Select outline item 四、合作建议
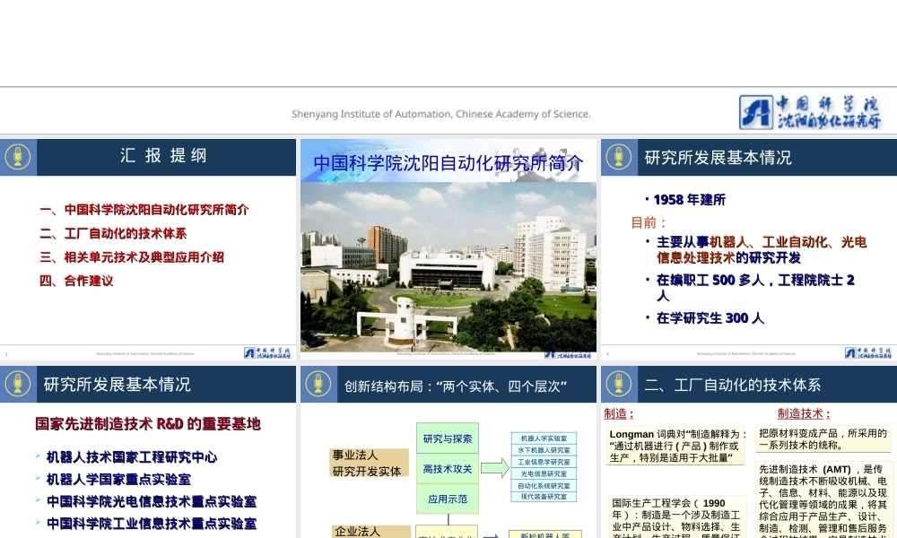 (x=76, y=281)
